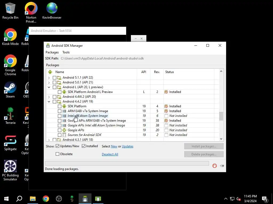Screen dimensions: 273x204
Task: Click the Android robot header icon
Action: point(50,72)
